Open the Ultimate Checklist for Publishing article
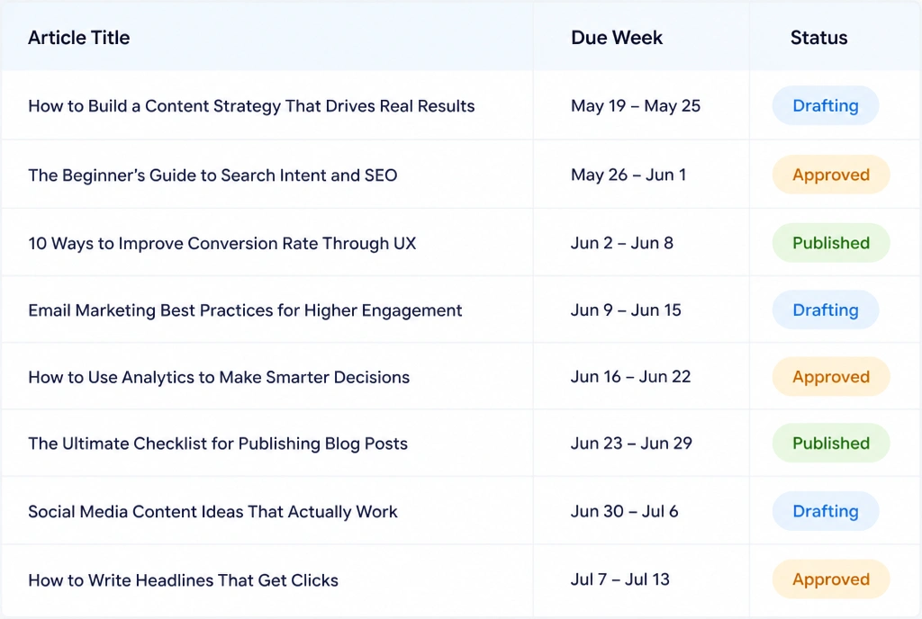Screen dimensions: 922x619 218,444
